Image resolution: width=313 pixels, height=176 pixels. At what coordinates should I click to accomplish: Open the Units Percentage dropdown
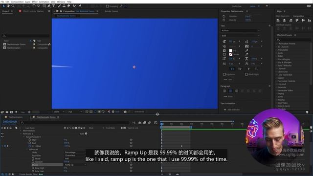pyautogui.click(x=75, y=152)
